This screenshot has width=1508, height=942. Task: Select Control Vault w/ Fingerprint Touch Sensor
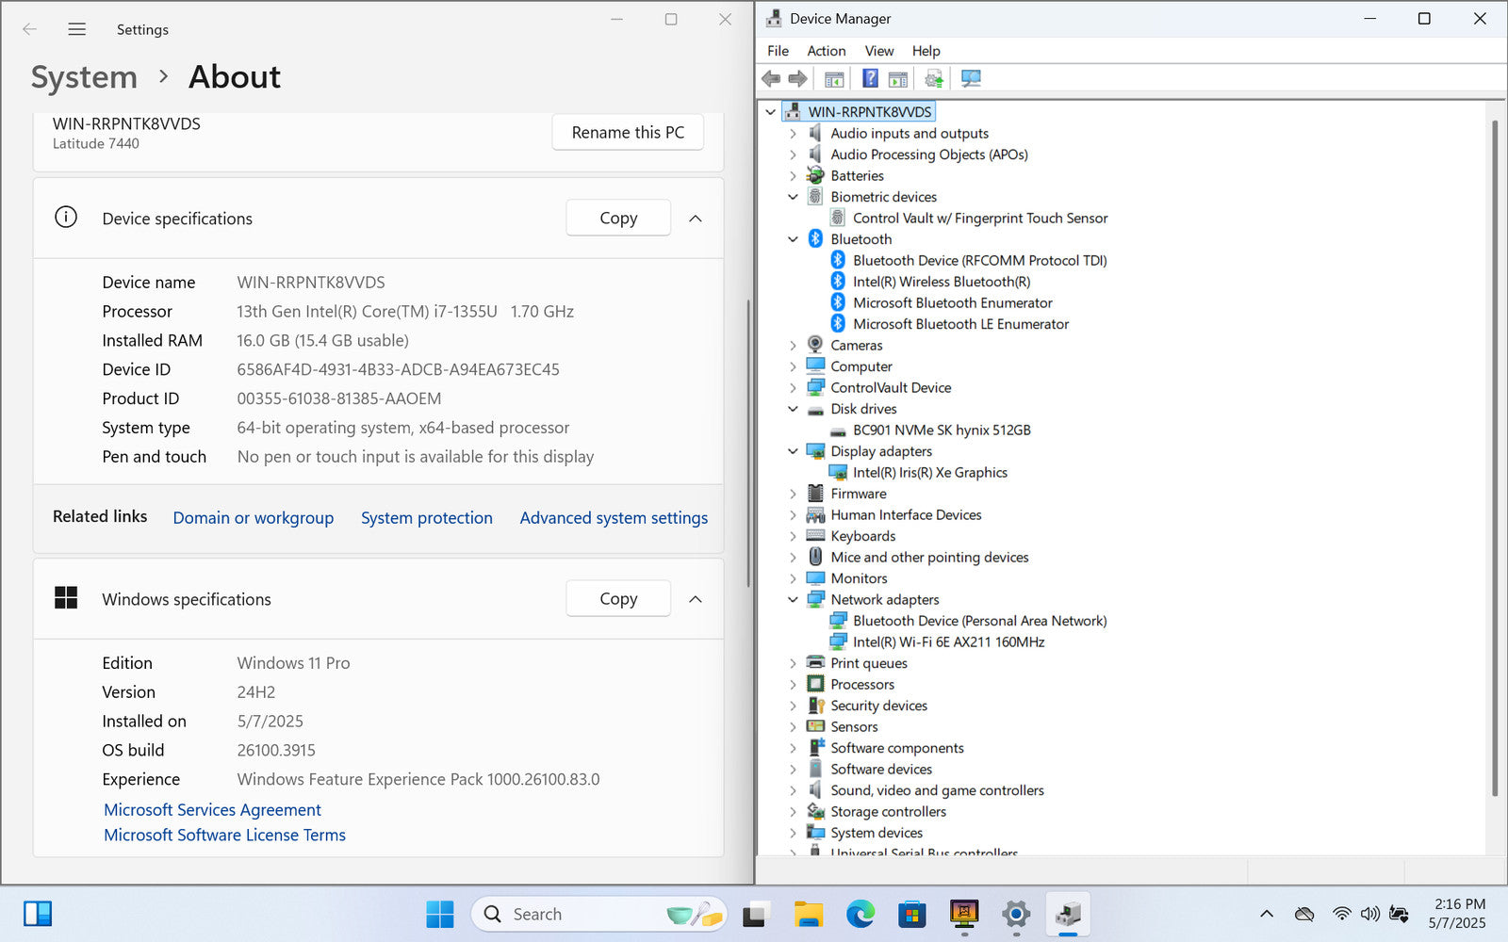point(980,218)
